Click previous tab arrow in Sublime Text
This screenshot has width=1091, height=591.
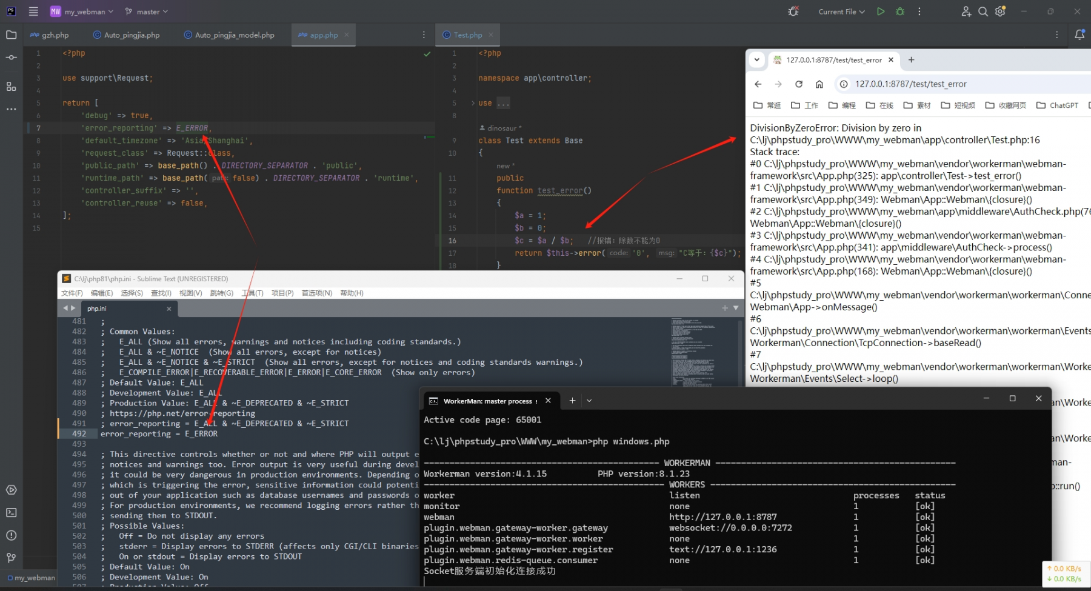pyautogui.click(x=65, y=309)
